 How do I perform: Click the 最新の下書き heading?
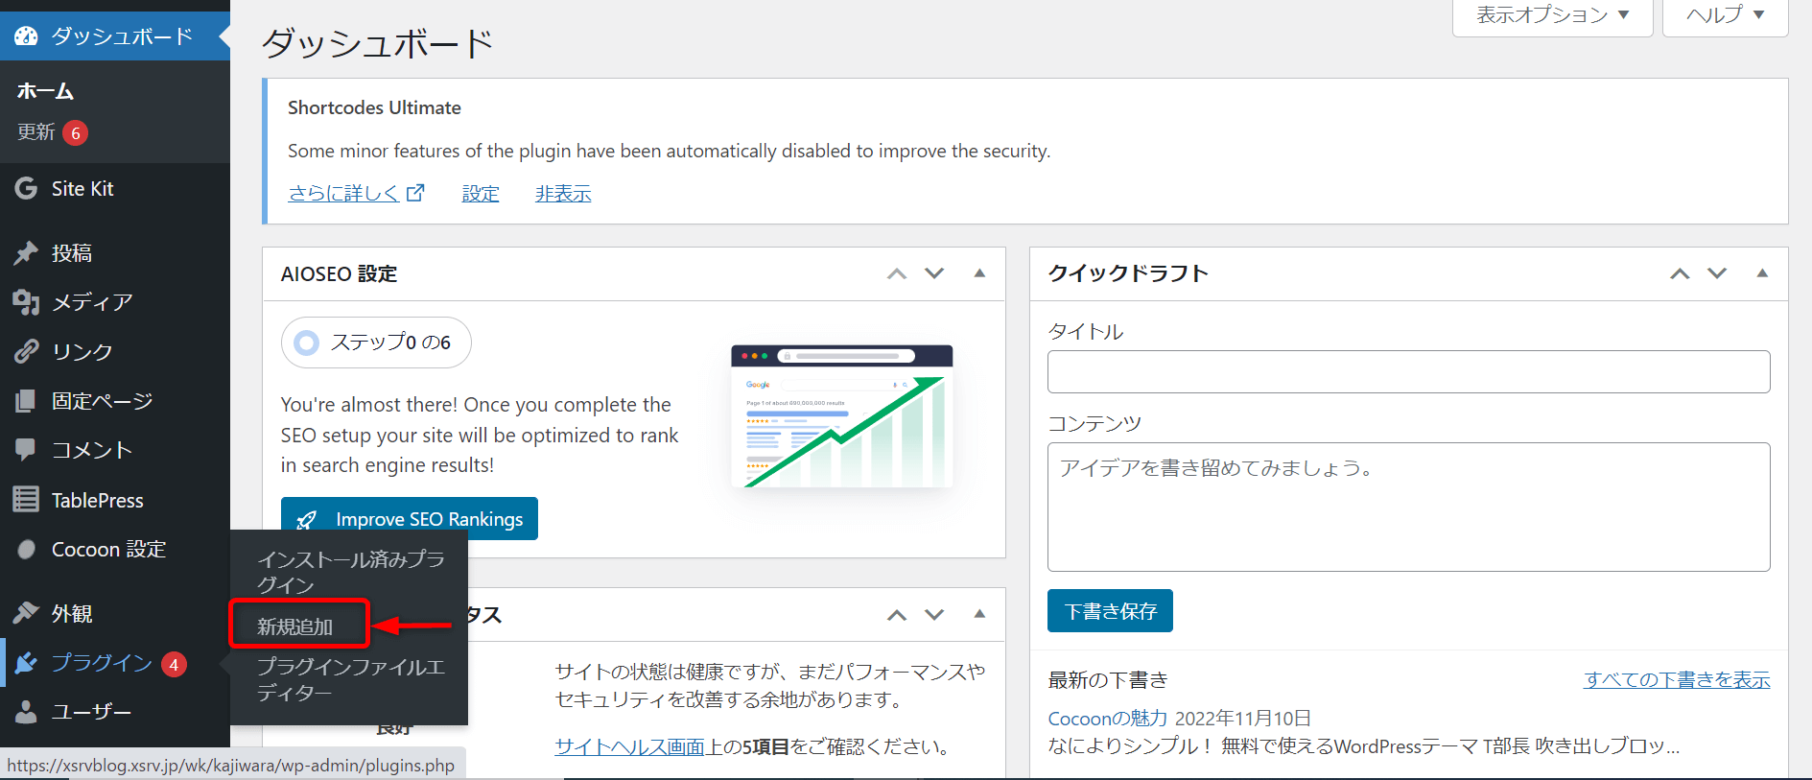click(1108, 679)
